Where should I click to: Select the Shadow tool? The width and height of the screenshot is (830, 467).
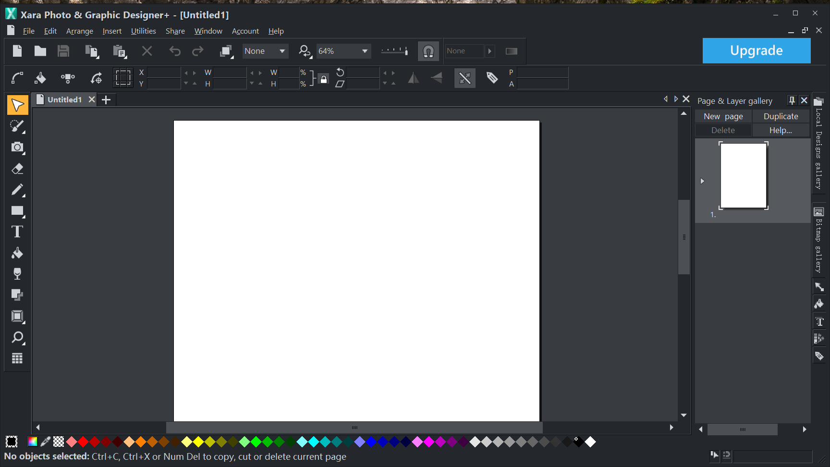click(18, 295)
